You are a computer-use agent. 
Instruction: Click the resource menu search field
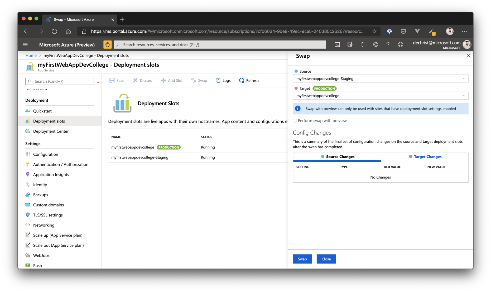pos(60,81)
